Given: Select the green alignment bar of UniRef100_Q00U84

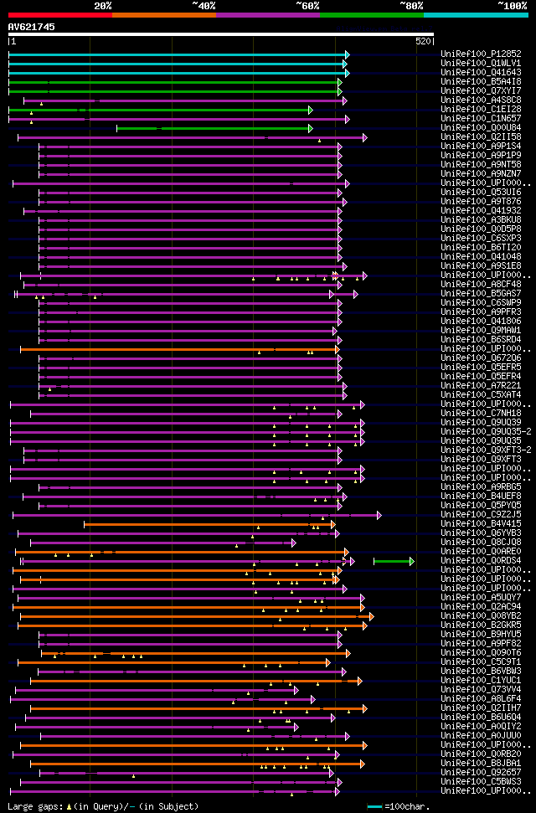Looking at the screenshot, I should tap(214, 128).
